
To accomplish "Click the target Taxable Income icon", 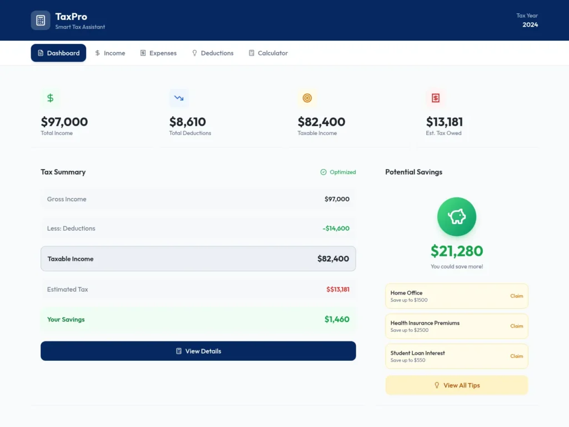I will (307, 98).
